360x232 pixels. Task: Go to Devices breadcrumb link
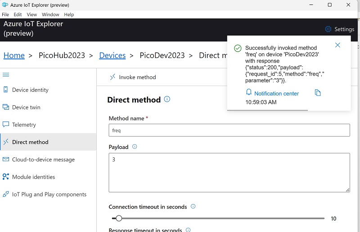pos(112,55)
